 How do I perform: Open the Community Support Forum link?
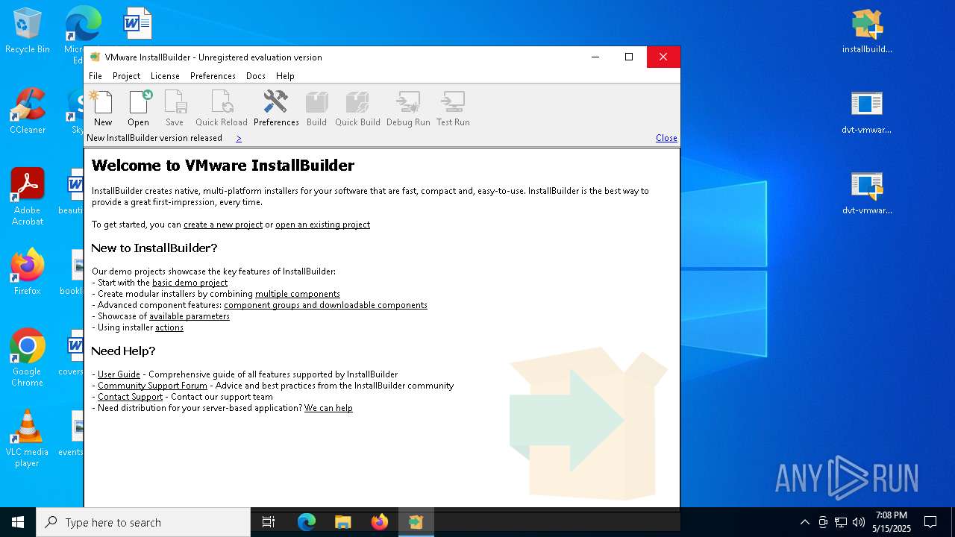[x=152, y=386]
